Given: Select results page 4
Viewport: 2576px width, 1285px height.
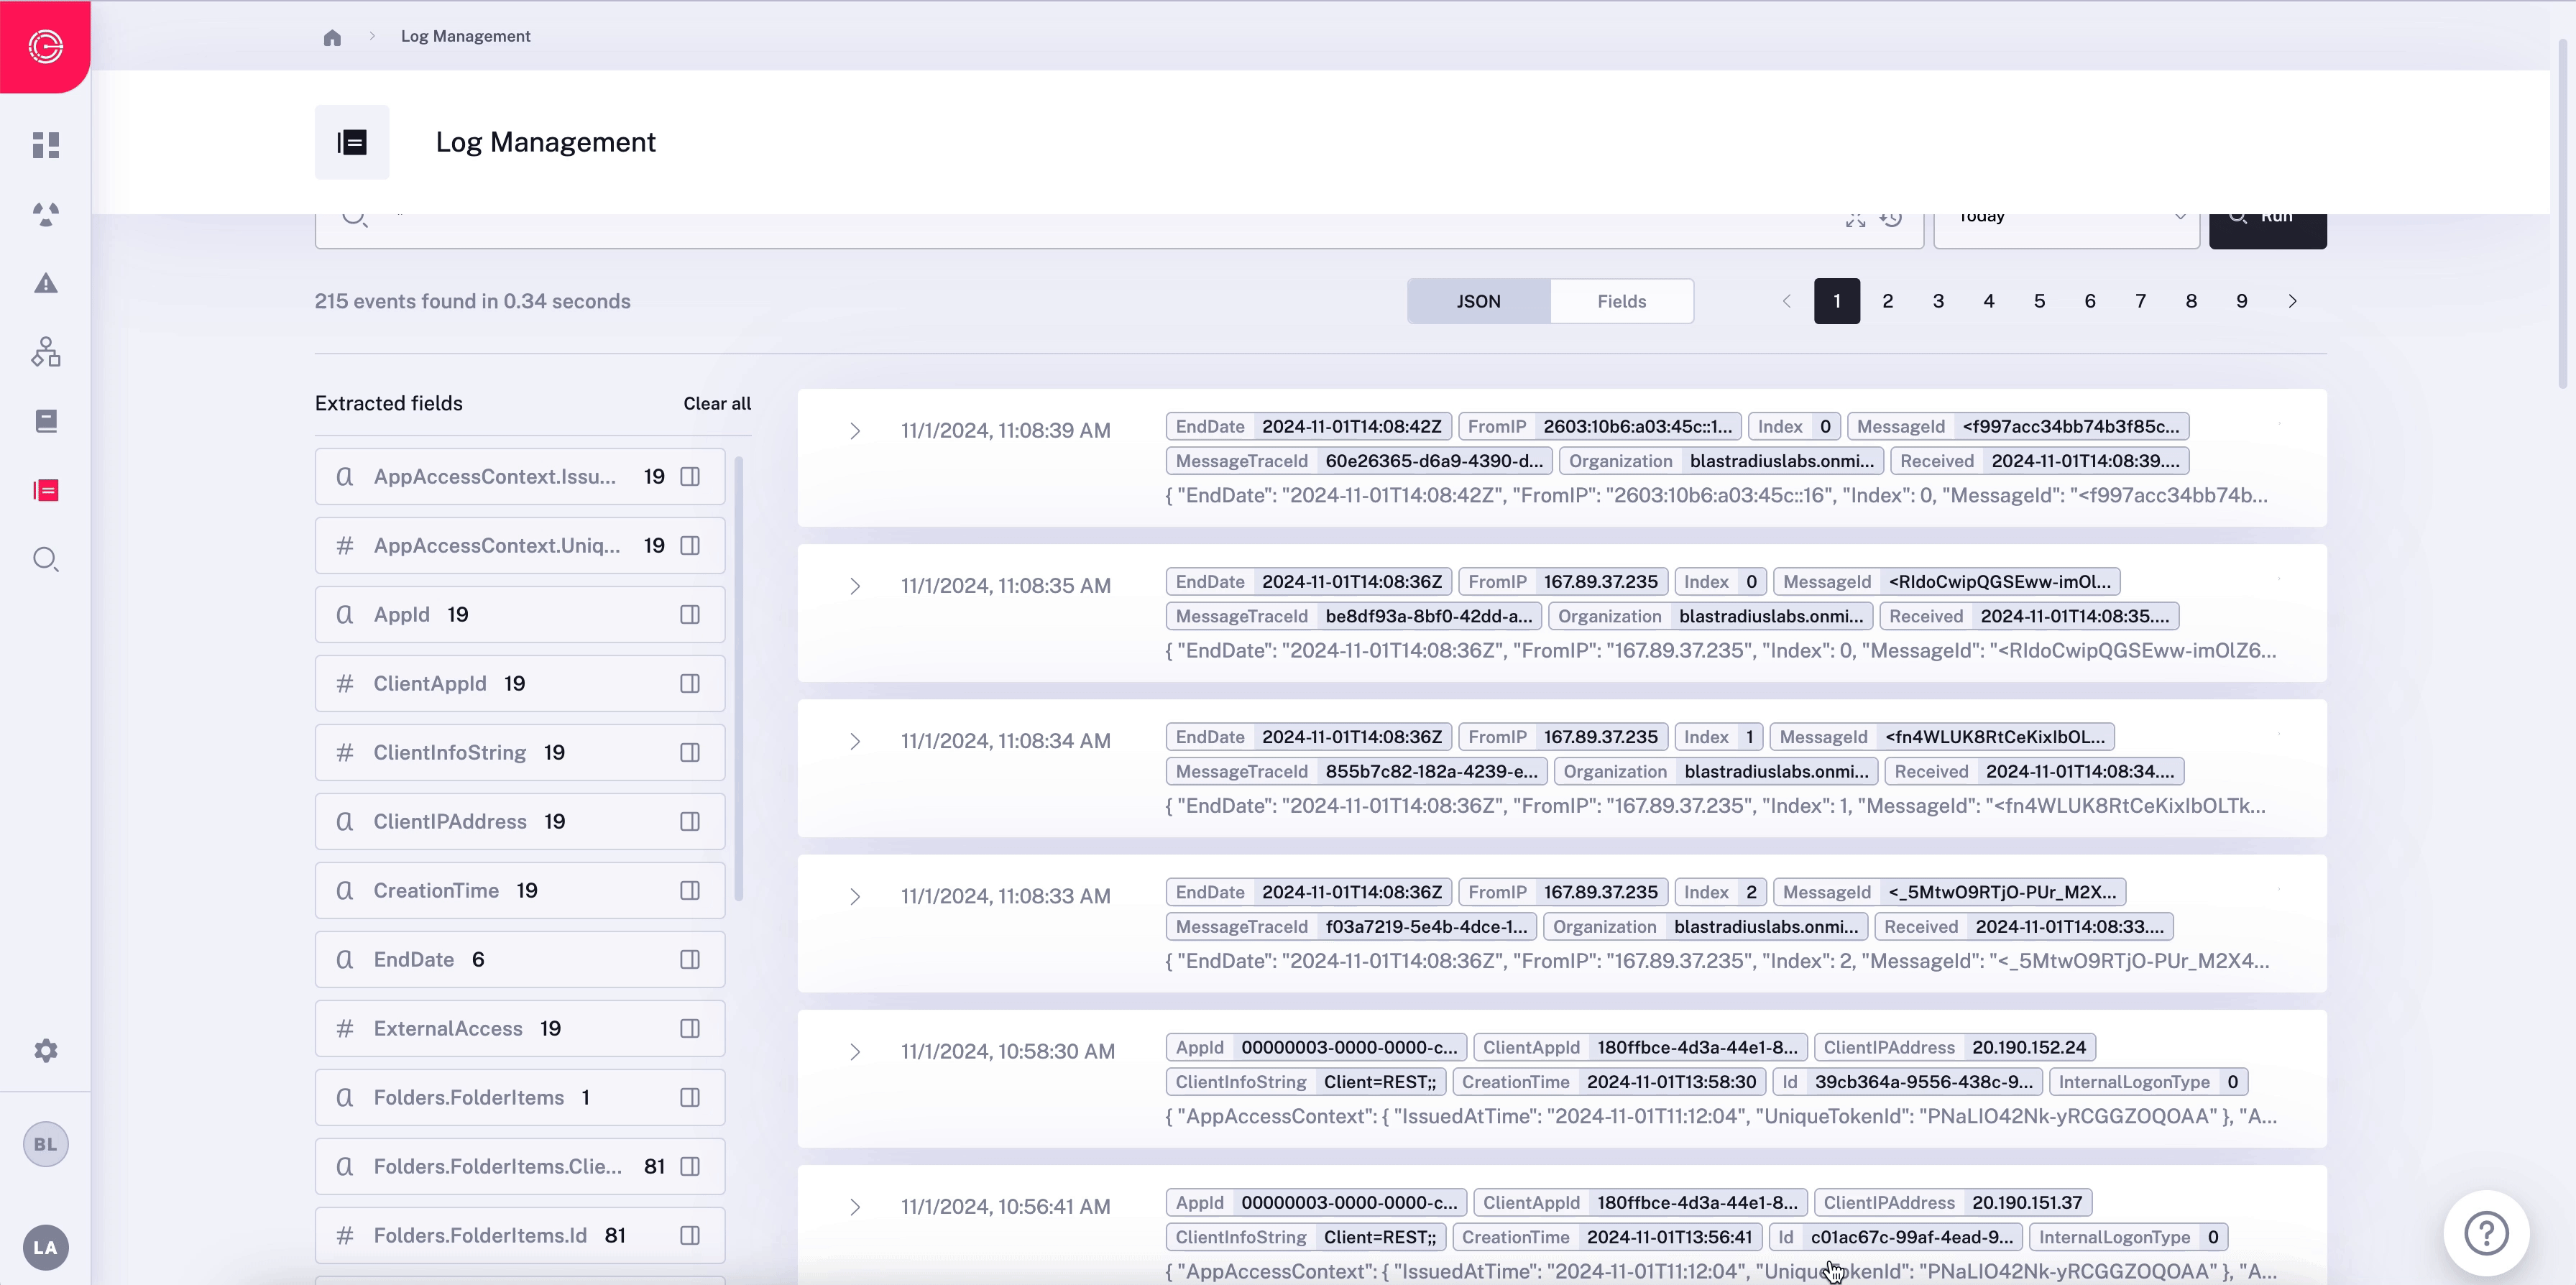Looking at the screenshot, I should point(1988,301).
